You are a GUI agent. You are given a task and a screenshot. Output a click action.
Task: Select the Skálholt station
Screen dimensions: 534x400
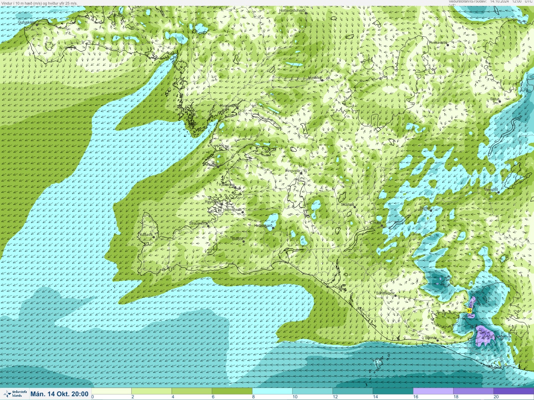354,206
